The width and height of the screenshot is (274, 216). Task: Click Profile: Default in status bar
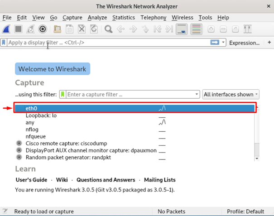pos(245,211)
